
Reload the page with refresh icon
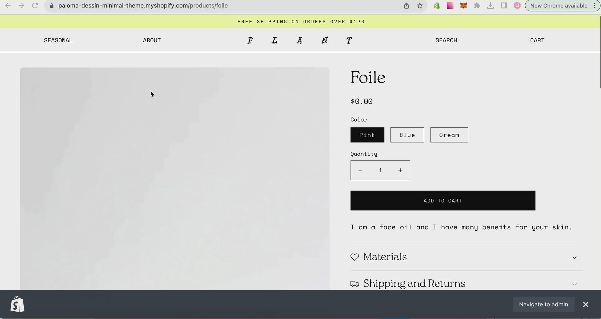point(35,6)
